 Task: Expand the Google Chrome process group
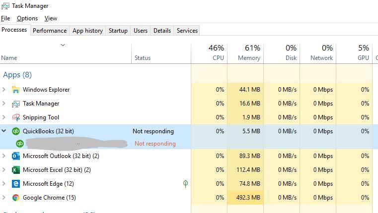point(4,198)
